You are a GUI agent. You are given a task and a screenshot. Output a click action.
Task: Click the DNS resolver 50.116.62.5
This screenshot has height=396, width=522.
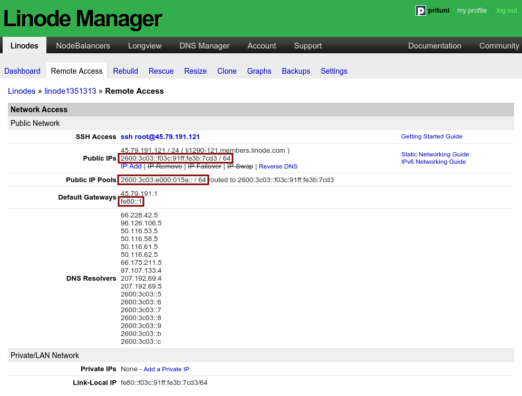click(139, 255)
